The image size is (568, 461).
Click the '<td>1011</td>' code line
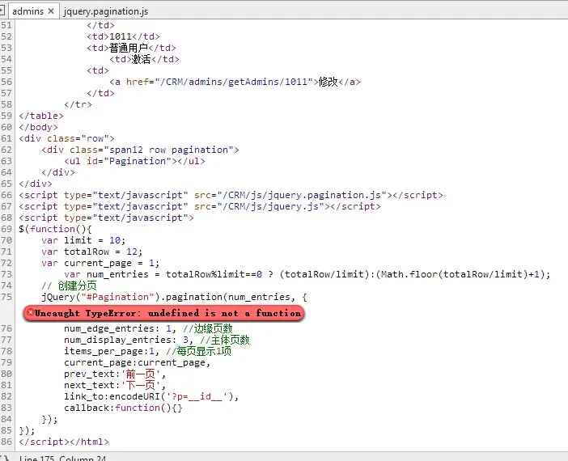tap(123, 36)
